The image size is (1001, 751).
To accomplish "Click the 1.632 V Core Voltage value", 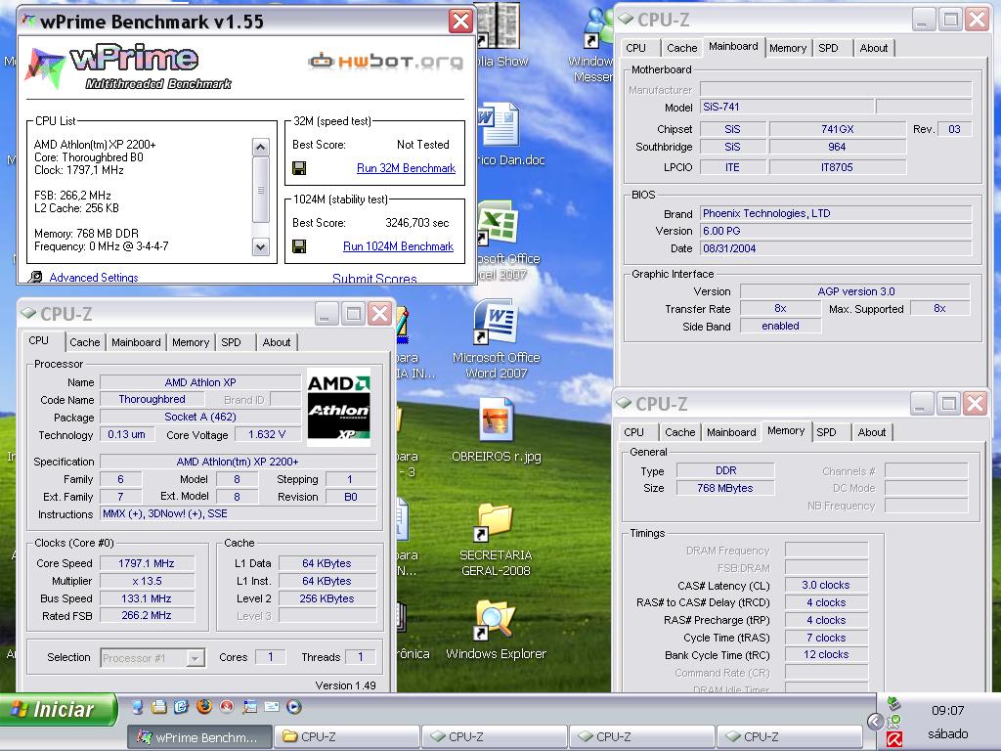I will tap(267, 434).
